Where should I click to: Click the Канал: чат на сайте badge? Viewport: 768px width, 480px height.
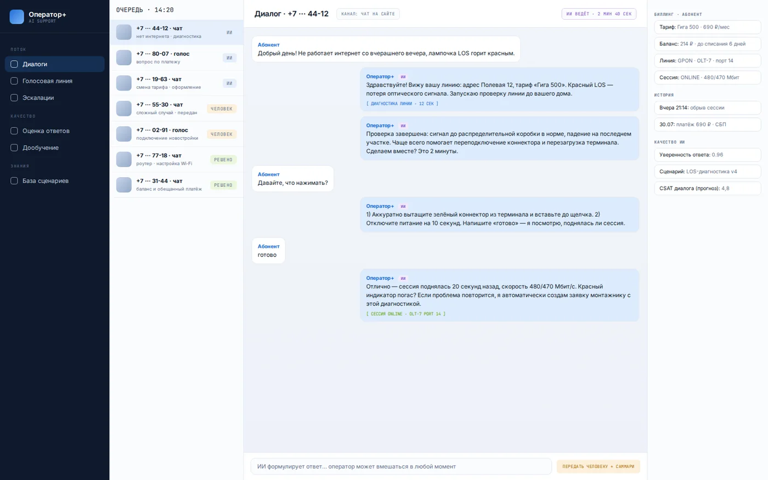pyautogui.click(x=368, y=14)
